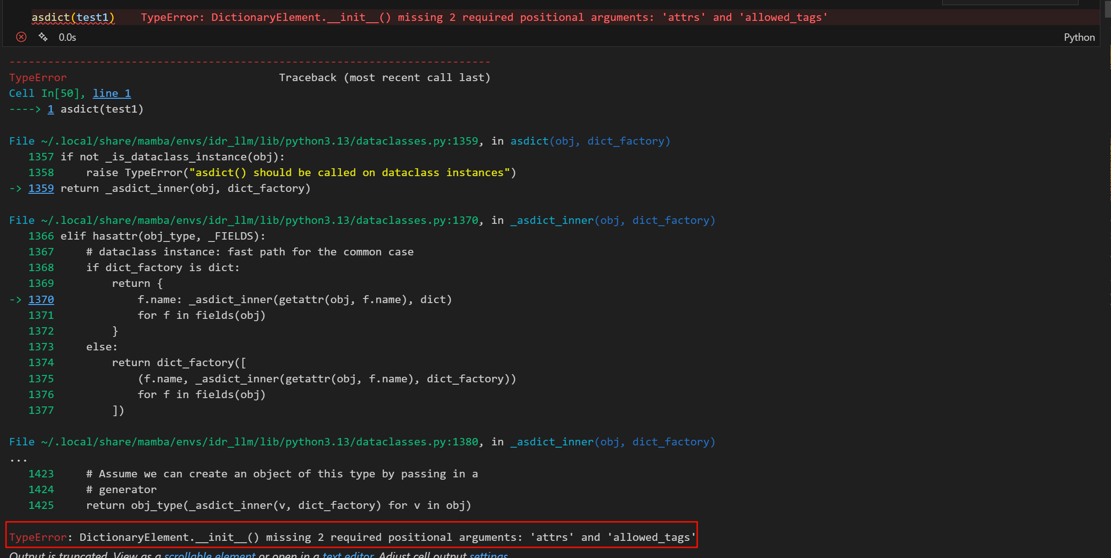Click the red cell execution error icon

(x=21, y=37)
